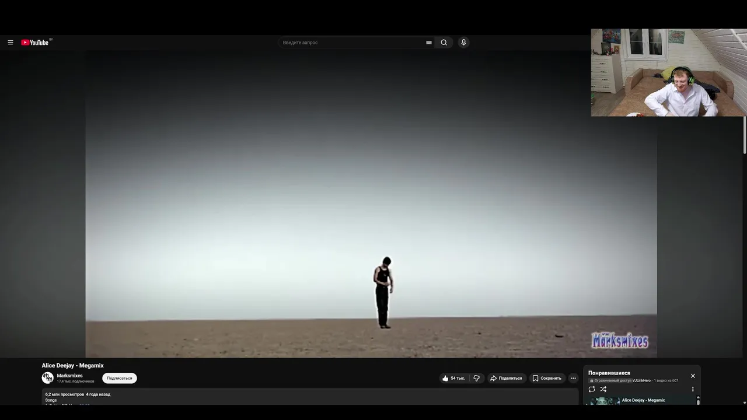
Task: Open the Marksmixes channel avatar
Action: 48,378
